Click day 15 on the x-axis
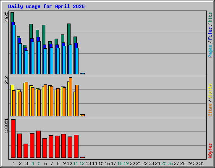The image size is (215, 168). tap(101, 163)
